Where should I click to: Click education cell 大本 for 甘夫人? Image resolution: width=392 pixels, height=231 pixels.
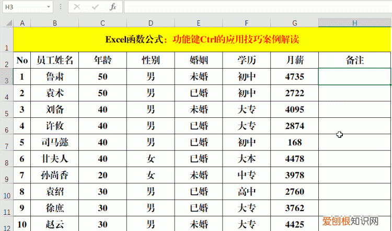247,159
